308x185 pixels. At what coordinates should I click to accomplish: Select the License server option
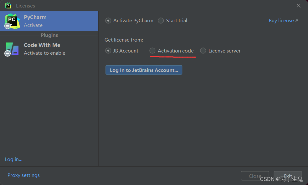203,51
